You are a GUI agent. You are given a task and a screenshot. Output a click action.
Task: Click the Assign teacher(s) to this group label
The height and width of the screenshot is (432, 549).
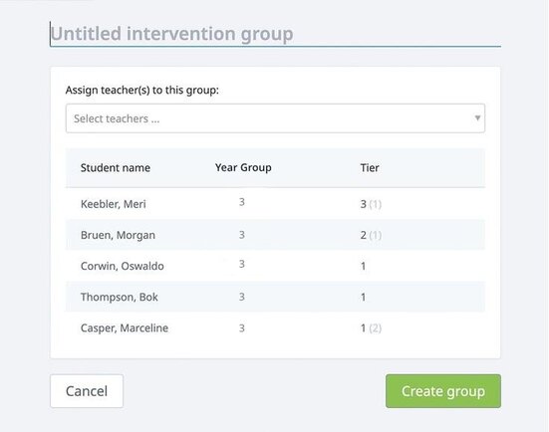coord(141,90)
